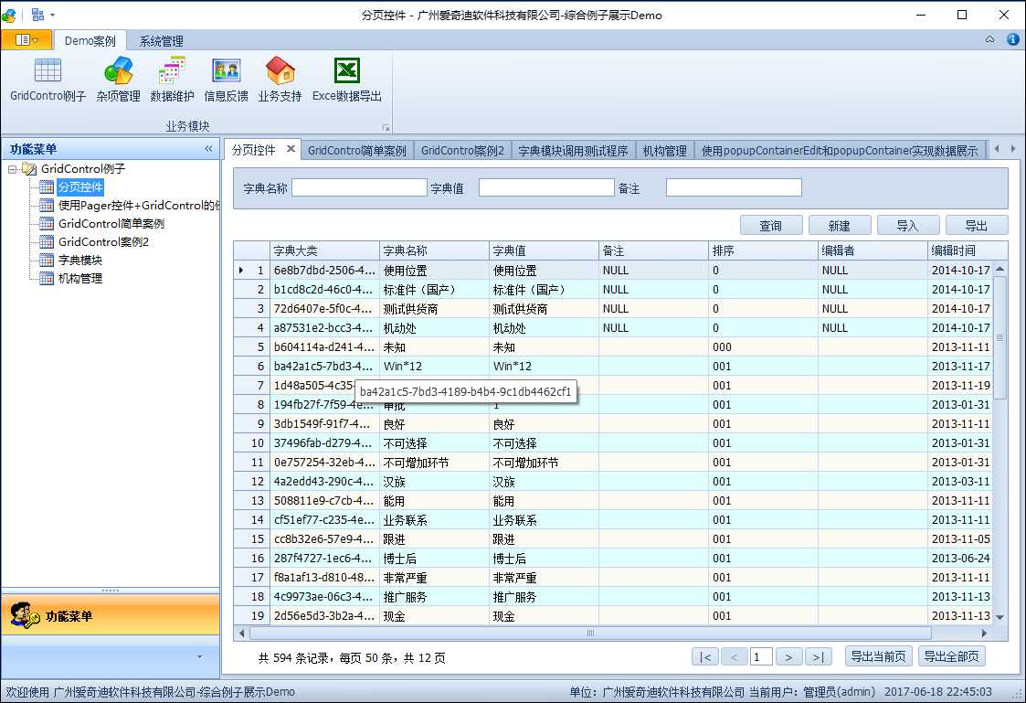Switch to 机构管理 document tab
The height and width of the screenshot is (703, 1026).
click(x=665, y=151)
